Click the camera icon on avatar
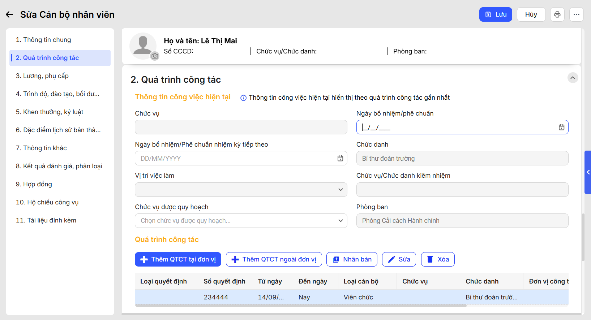Image resolution: width=591 pixels, height=320 pixels. (155, 56)
